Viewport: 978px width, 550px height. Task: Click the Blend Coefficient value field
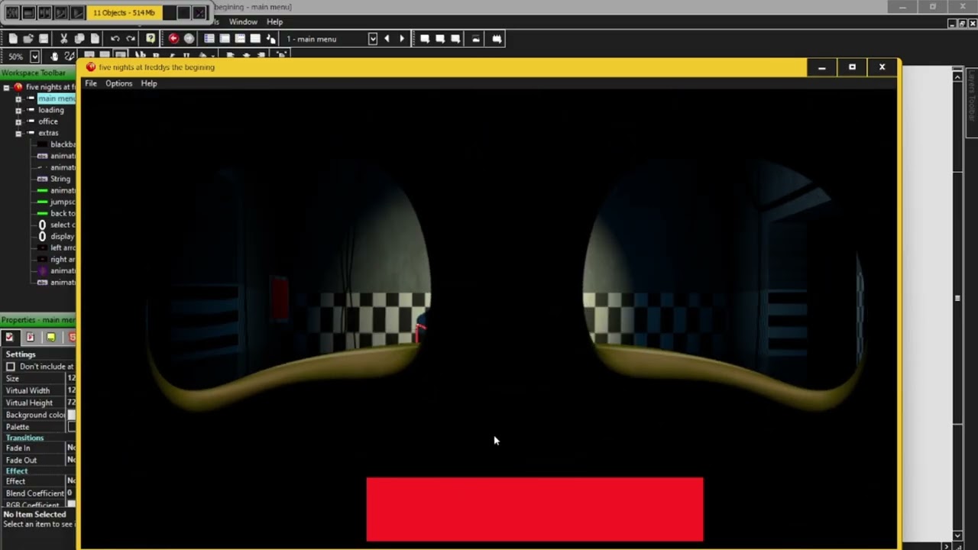71,493
